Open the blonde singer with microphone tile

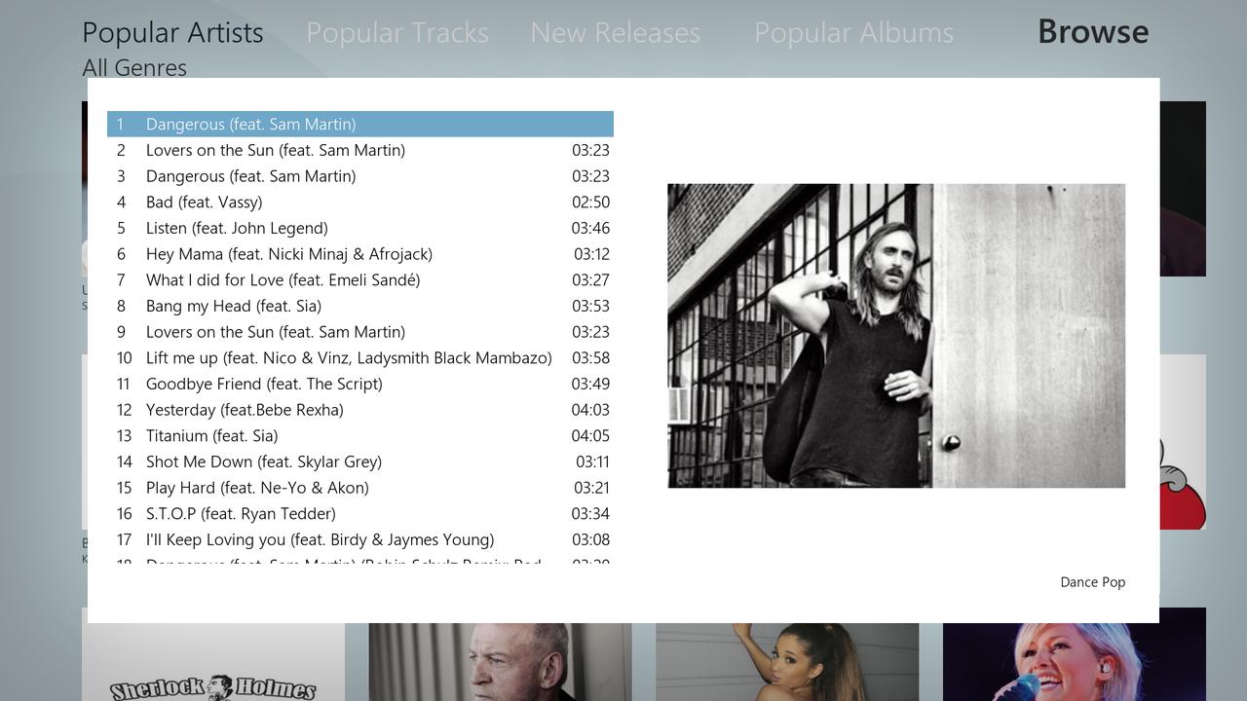tap(1074, 662)
